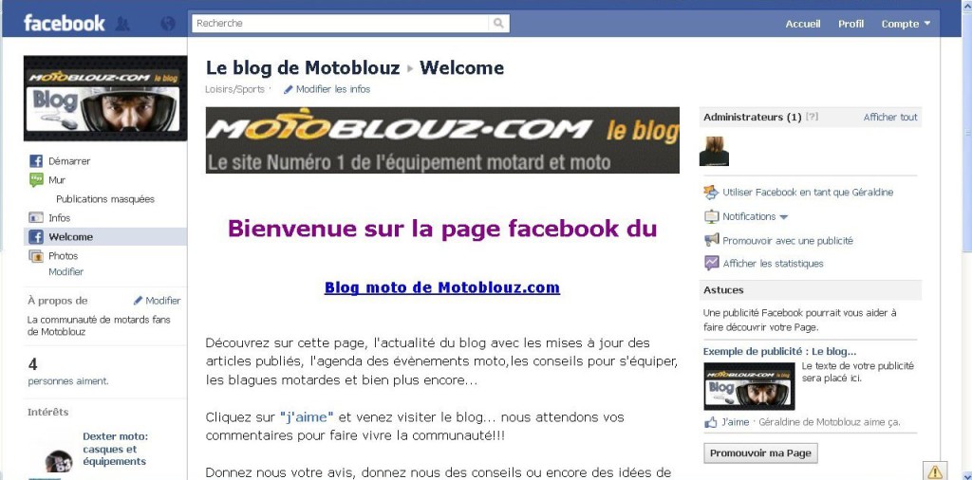Click Afficher tout for administrators
Viewport: 972px width, 480px height.
pos(890,117)
